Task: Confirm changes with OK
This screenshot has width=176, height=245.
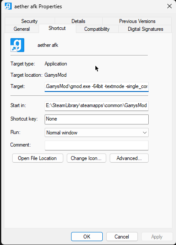Action: click(87, 237)
